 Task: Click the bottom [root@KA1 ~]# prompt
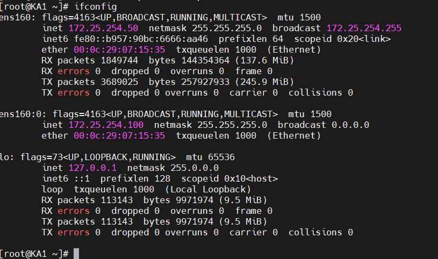[x=34, y=254]
